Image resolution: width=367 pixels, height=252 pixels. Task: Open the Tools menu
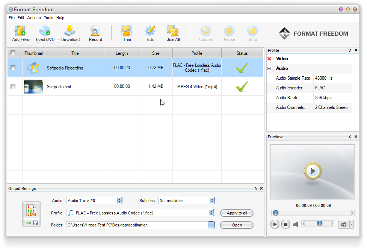[x=48, y=18]
